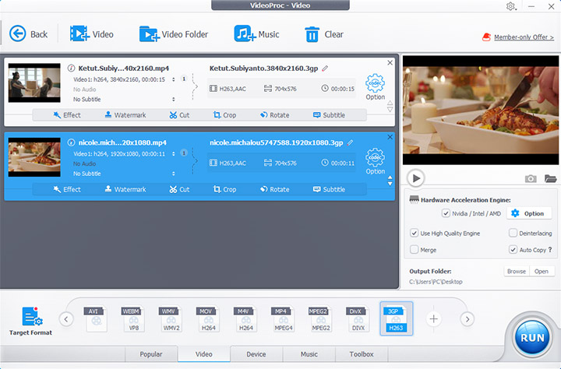Expand video track selector for Ketut.Subiyanto file

tap(174, 79)
